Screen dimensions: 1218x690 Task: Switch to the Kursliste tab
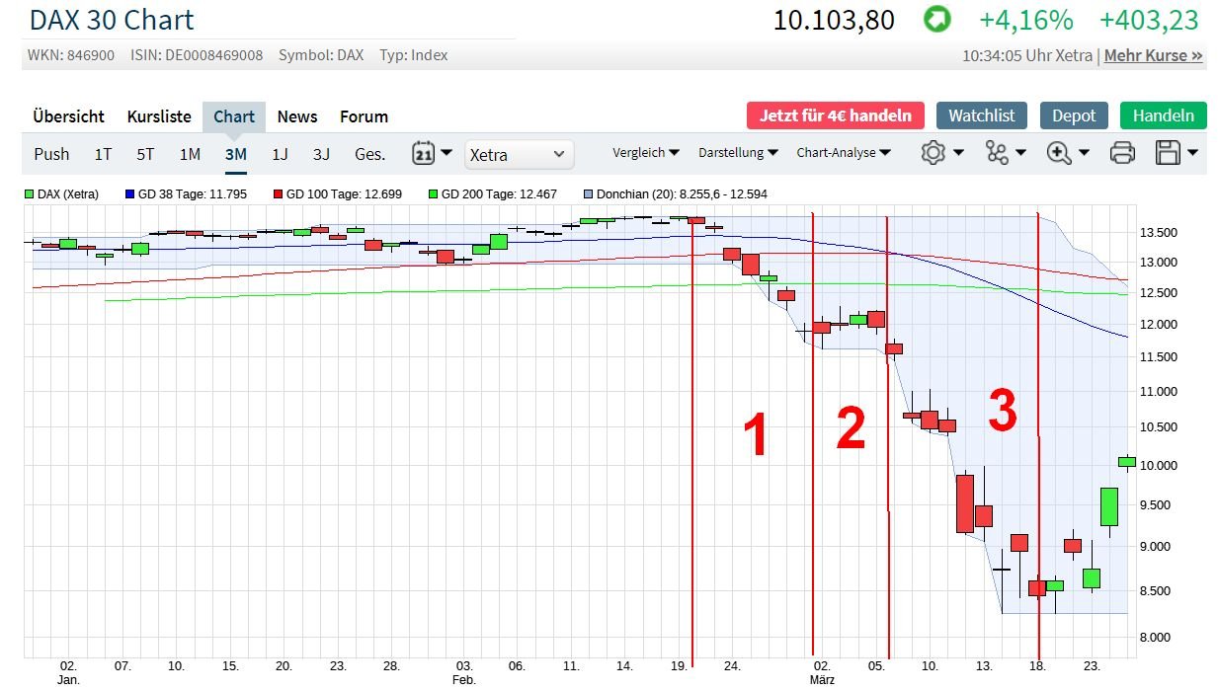pyautogui.click(x=159, y=116)
